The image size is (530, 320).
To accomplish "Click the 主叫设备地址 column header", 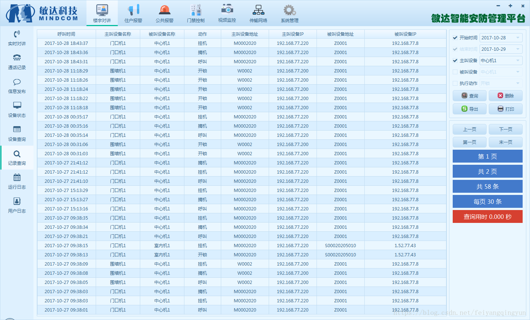I will pos(245,34).
